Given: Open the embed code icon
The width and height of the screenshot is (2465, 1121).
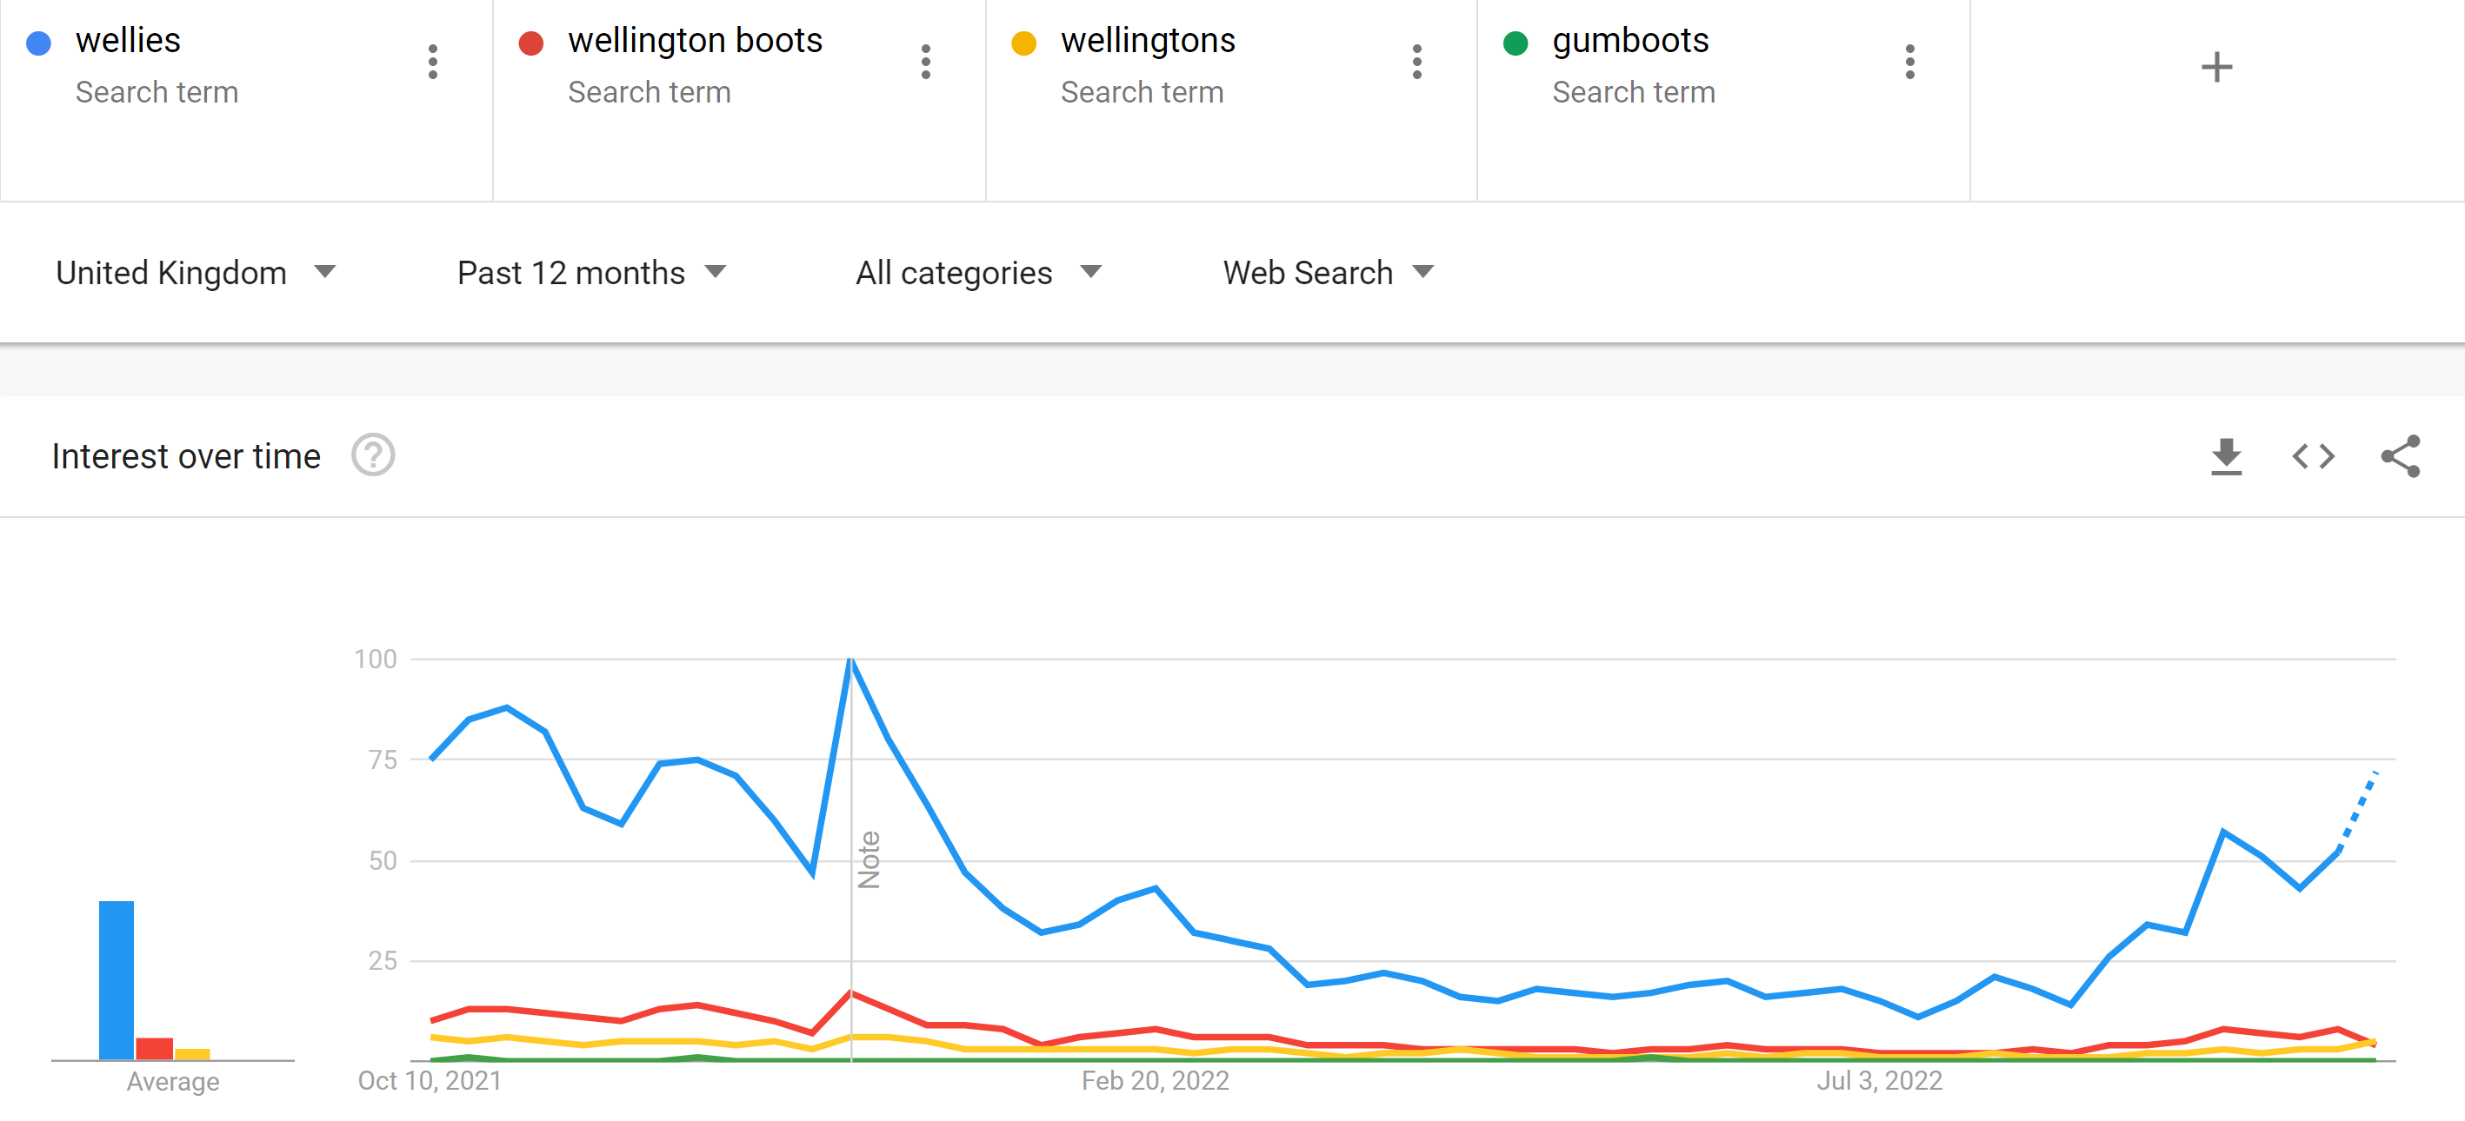Looking at the screenshot, I should pyautogui.click(x=2314, y=456).
